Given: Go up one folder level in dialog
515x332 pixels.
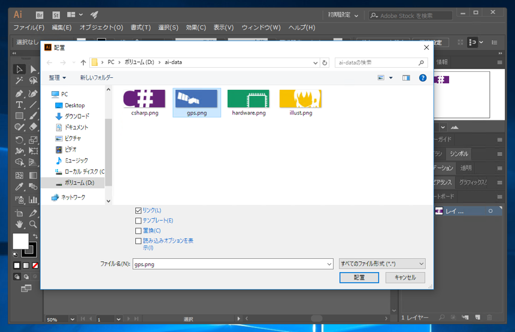Looking at the screenshot, I should pyautogui.click(x=83, y=62).
